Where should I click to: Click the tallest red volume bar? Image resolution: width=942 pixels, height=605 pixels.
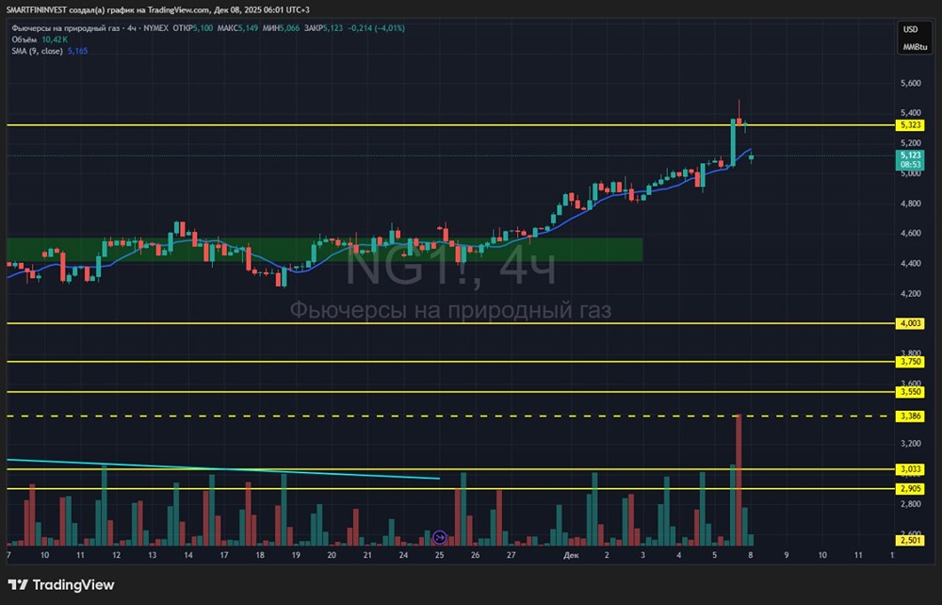tap(739, 480)
